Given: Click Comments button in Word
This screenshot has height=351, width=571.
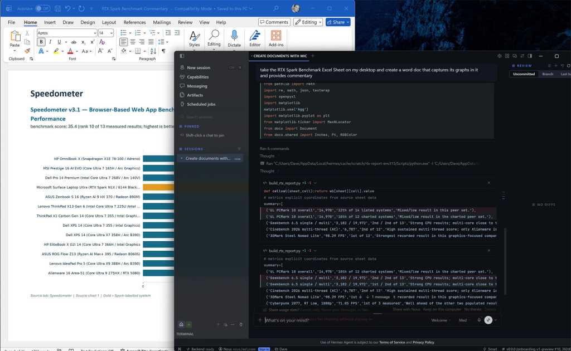Looking at the screenshot, I should 274,22.
